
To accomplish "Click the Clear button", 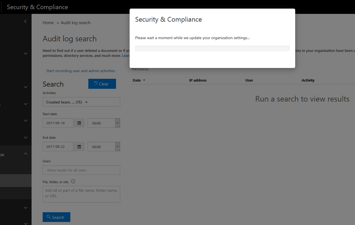I will 102,84.
